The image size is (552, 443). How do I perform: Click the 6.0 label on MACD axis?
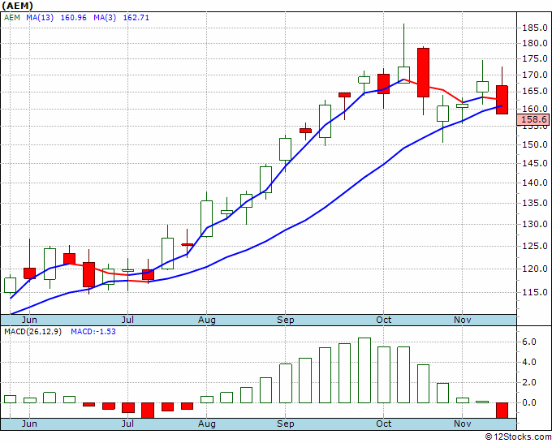click(529, 342)
